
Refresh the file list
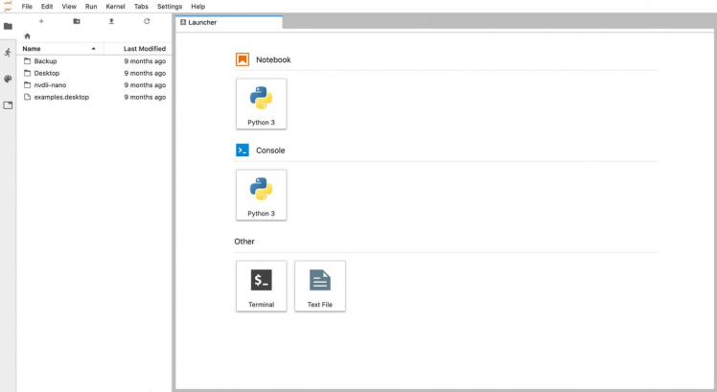[147, 20]
